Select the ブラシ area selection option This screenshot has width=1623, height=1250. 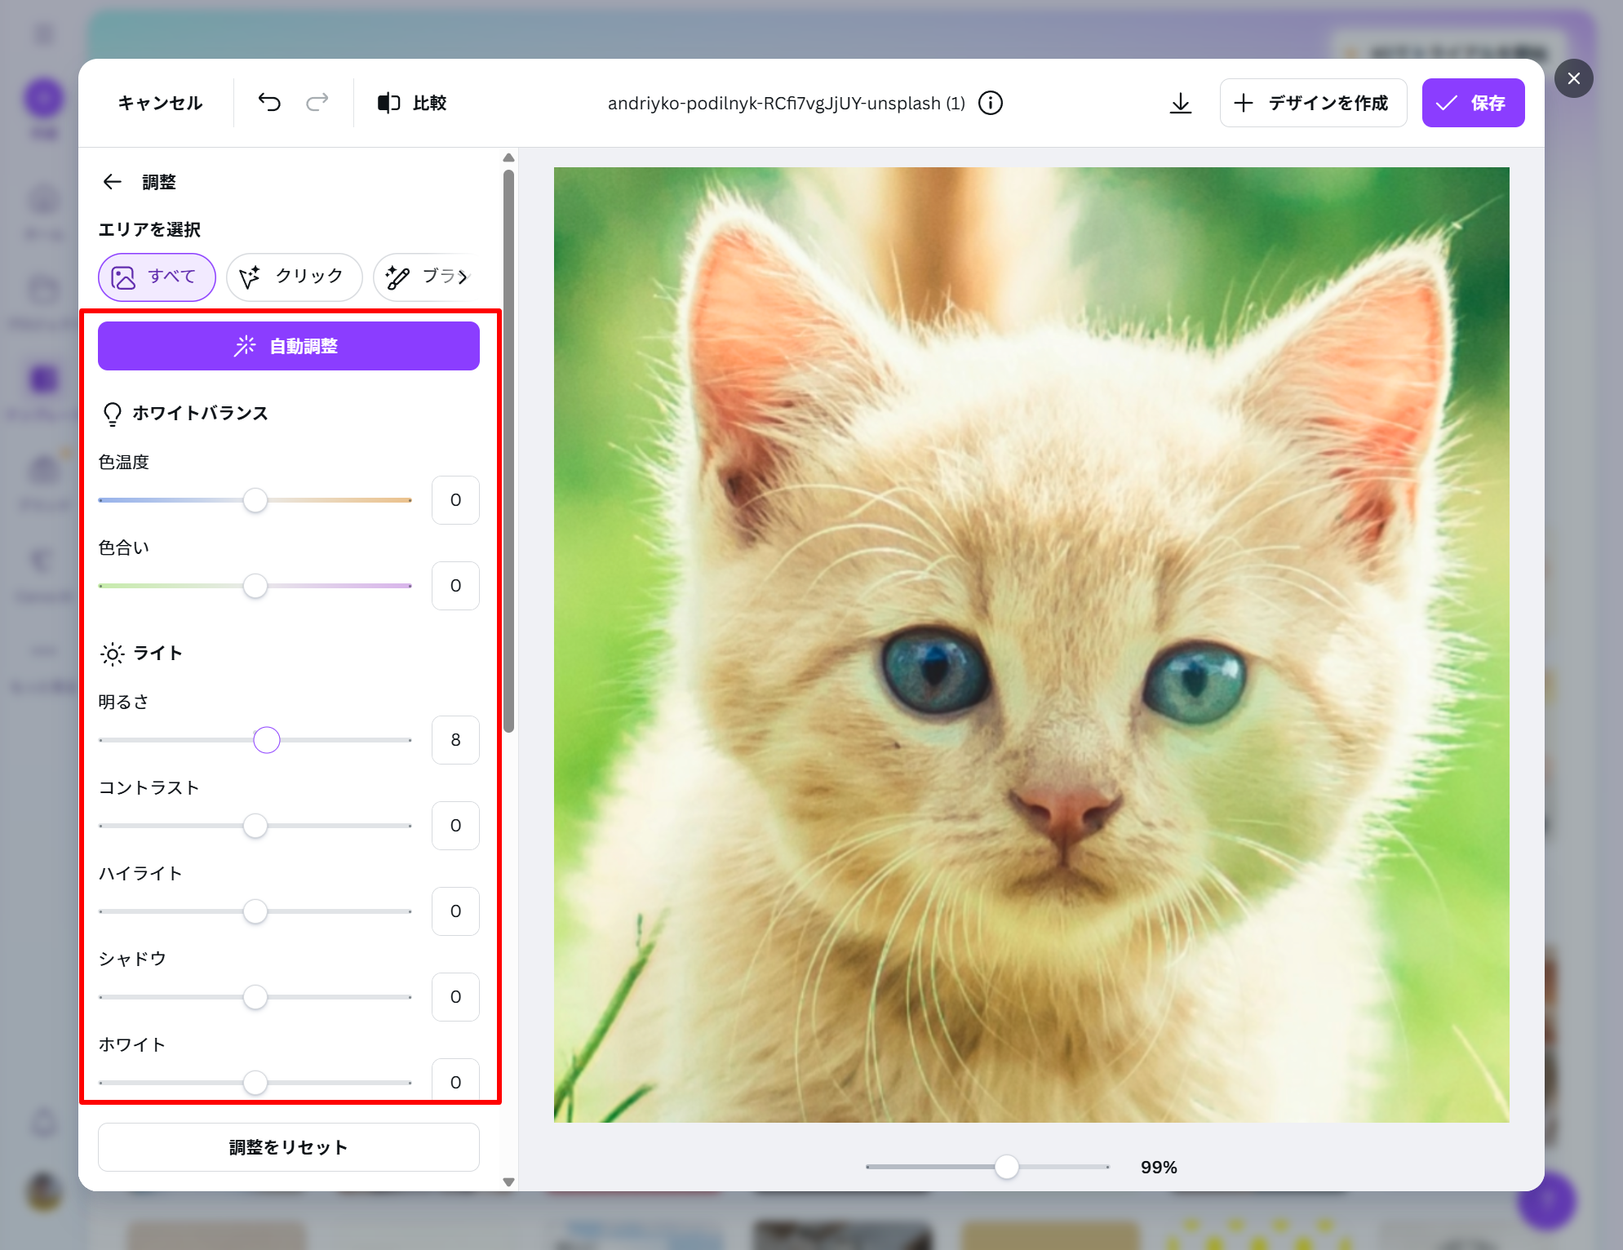(420, 277)
